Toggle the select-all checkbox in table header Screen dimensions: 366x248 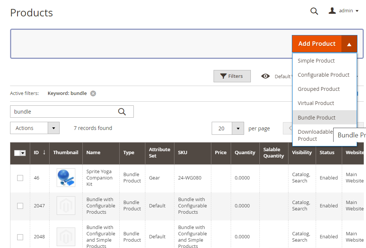pyautogui.click(x=18, y=153)
